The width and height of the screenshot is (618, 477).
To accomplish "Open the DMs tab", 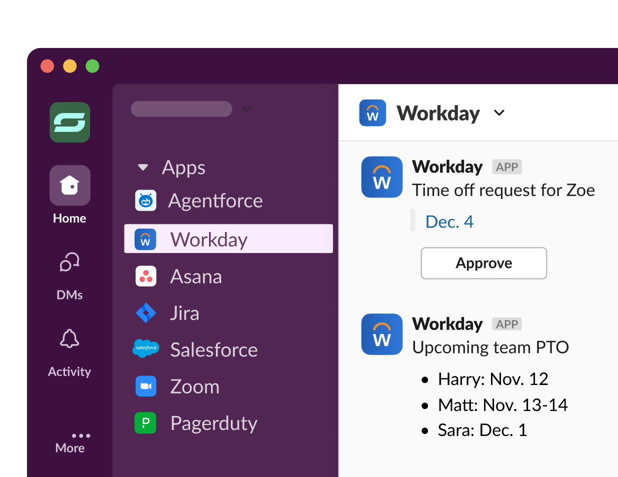I will (70, 276).
